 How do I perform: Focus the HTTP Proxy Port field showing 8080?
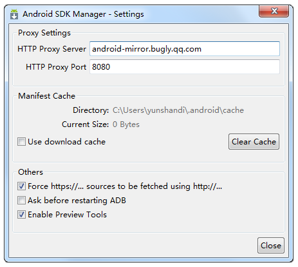pos(185,67)
